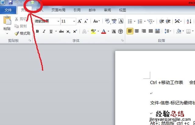The image size is (195, 125).
Task: Activate the 格式刷 format painter
Action: (22, 33)
